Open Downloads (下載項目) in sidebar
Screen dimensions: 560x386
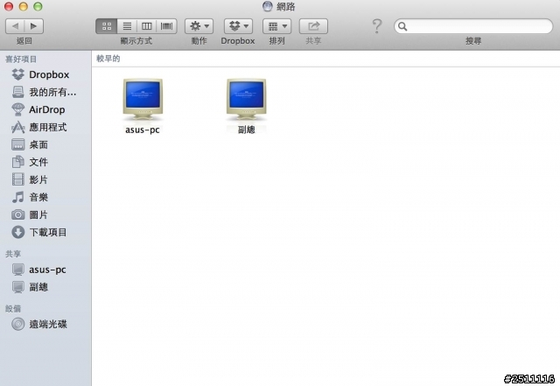coord(45,232)
